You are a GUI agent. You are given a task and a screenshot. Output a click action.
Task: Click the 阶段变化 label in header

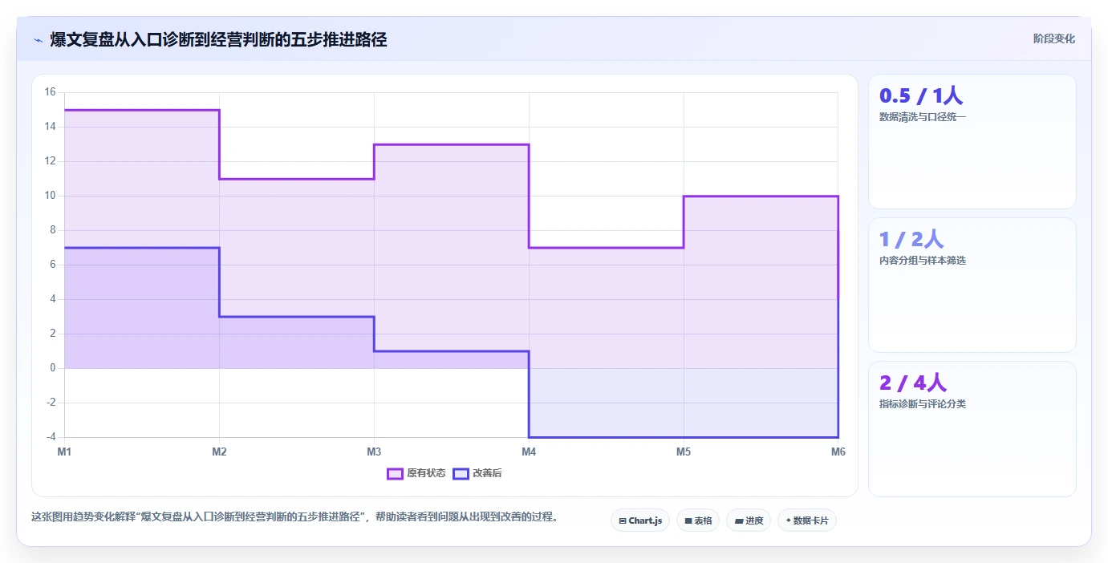1054,38
